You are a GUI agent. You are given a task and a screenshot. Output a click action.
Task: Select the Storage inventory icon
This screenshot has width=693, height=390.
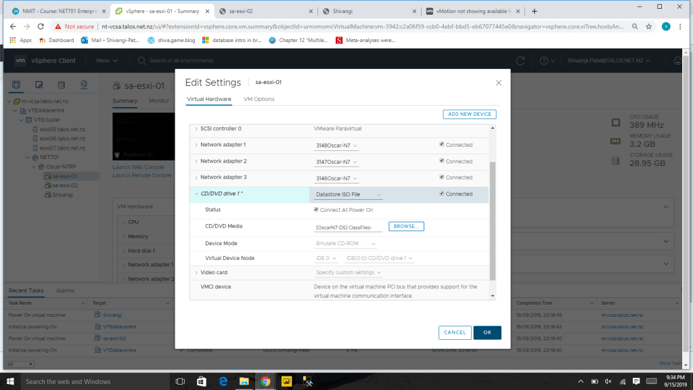tap(62, 85)
